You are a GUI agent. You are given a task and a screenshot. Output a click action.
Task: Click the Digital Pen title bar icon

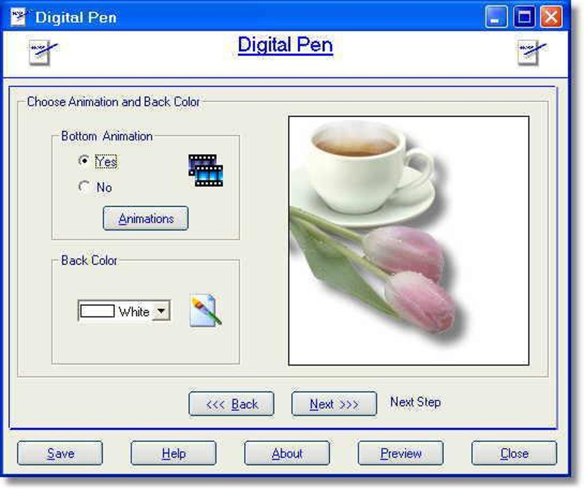tap(19, 17)
